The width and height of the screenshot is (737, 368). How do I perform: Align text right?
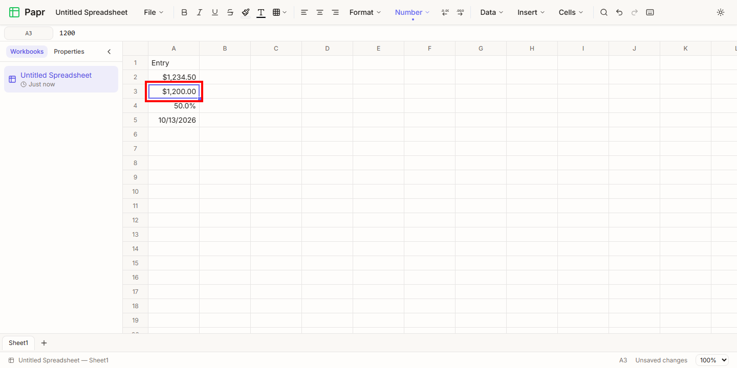(x=335, y=12)
